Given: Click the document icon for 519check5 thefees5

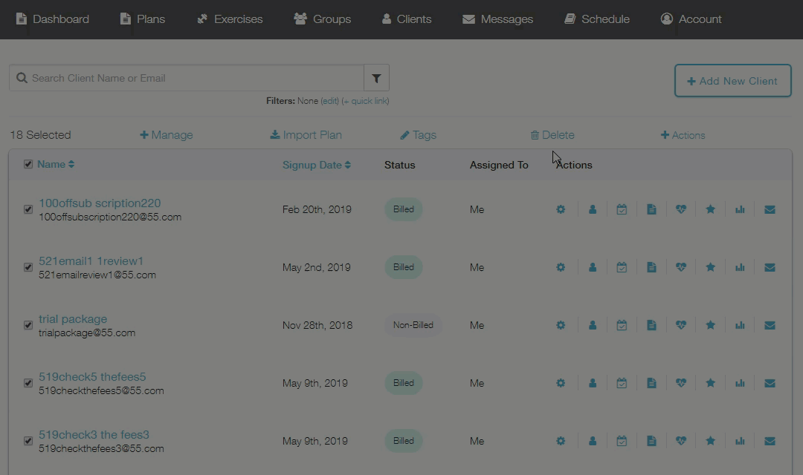Looking at the screenshot, I should click(651, 383).
